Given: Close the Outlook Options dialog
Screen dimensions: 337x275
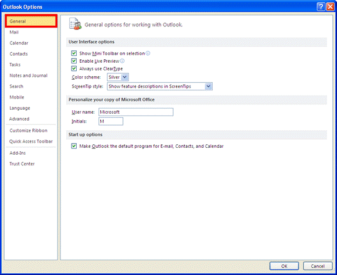Looking at the screenshot, I should (330, 7).
